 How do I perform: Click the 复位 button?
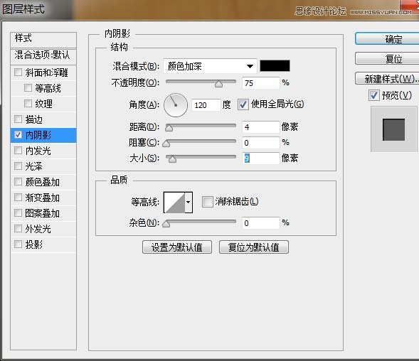pyautogui.click(x=388, y=58)
